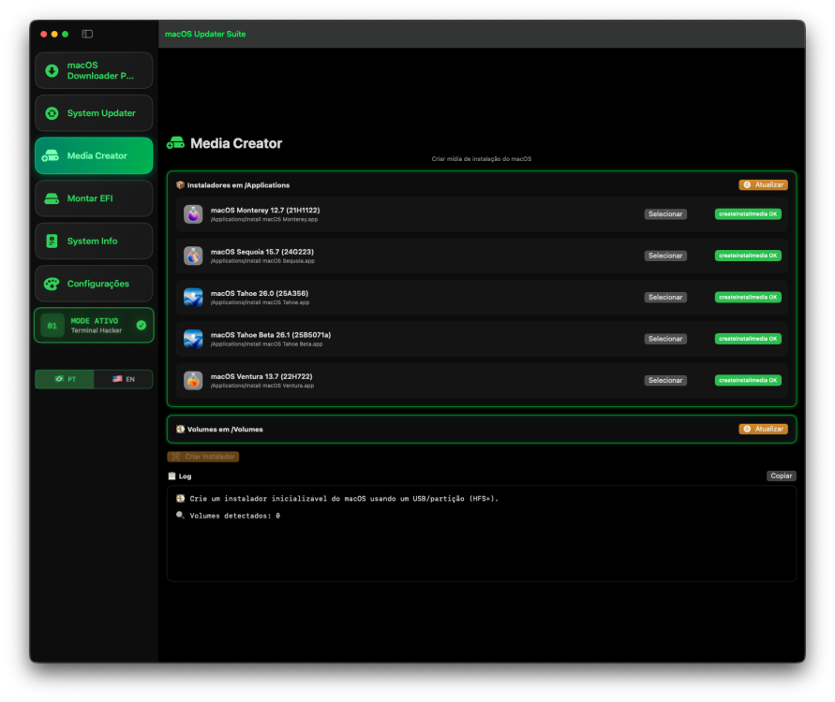Viewport: 835px width, 702px height.
Task: Open System Info section
Action: click(94, 241)
